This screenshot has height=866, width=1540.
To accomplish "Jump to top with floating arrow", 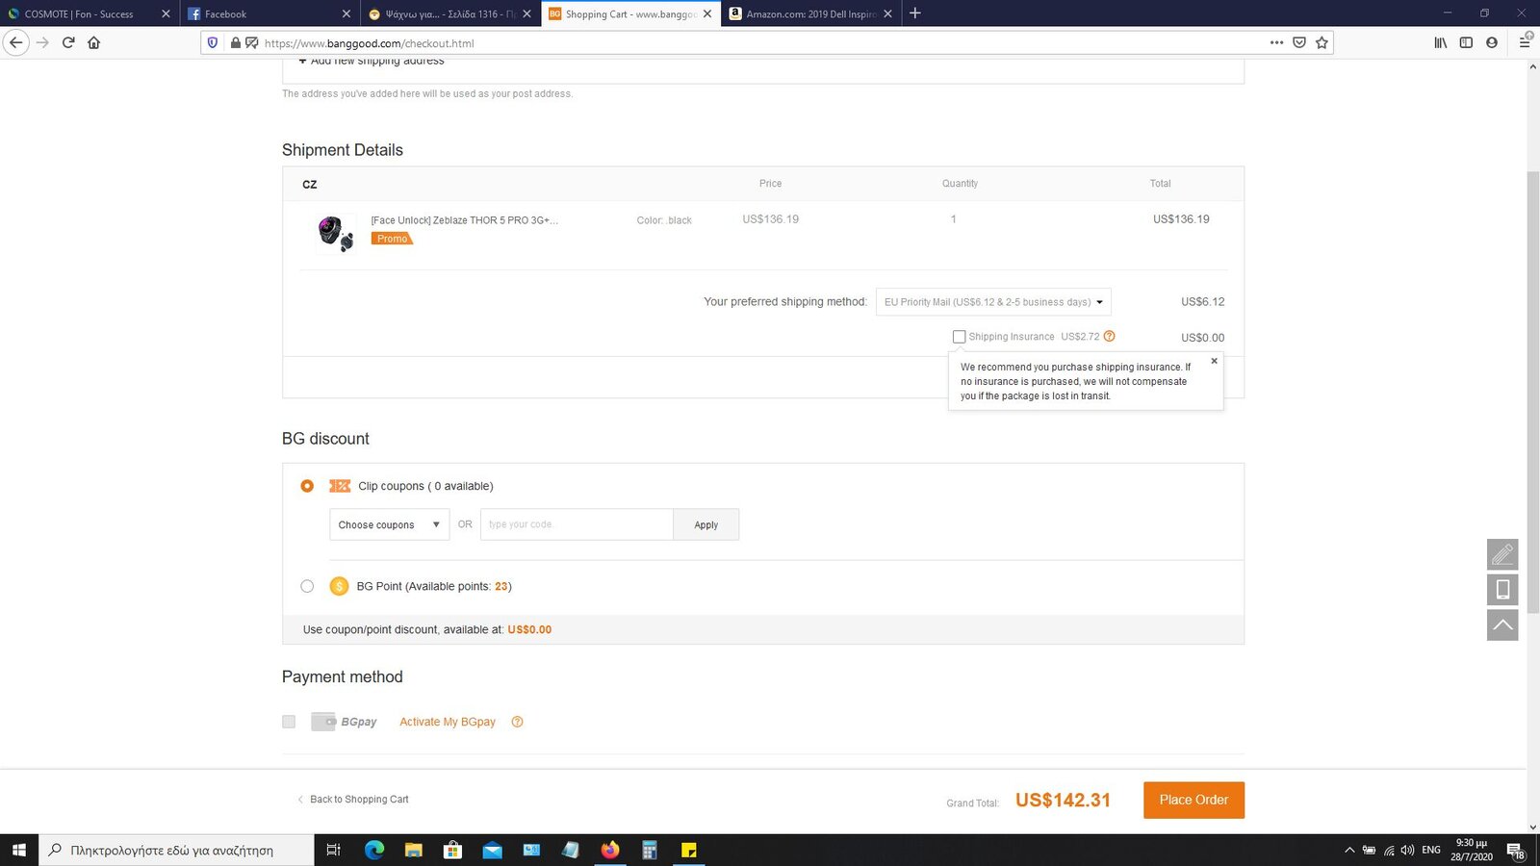I will pos(1502,624).
